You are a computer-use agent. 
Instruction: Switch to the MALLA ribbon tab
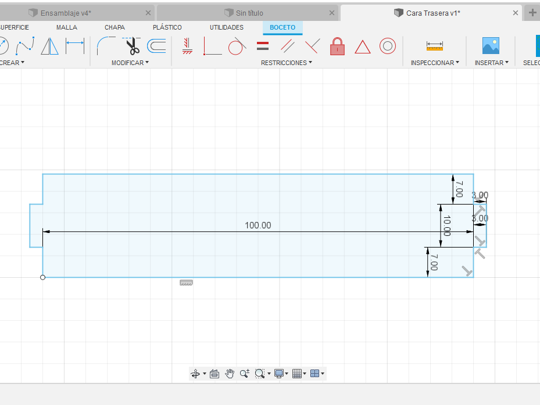[67, 27]
